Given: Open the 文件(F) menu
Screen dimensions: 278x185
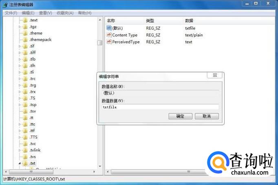Looking at the screenshot, I should click(11, 13).
